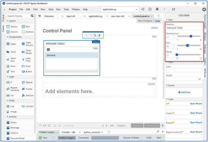Open the Compile - Idle bottom tab

68,132
